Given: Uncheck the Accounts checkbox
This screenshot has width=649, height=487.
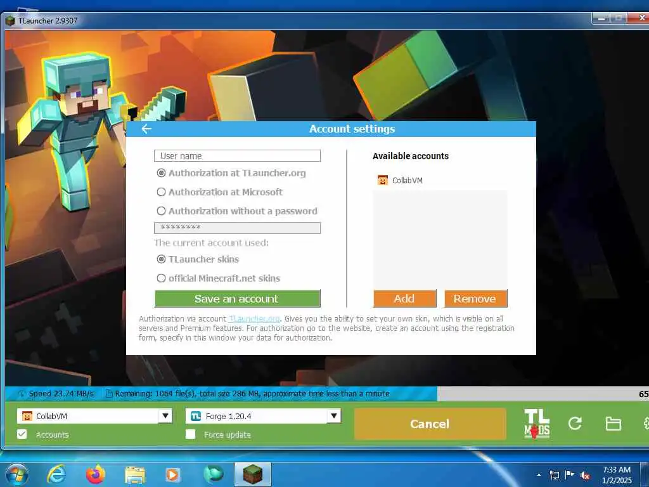Looking at the screenshot, I should 22,434.
